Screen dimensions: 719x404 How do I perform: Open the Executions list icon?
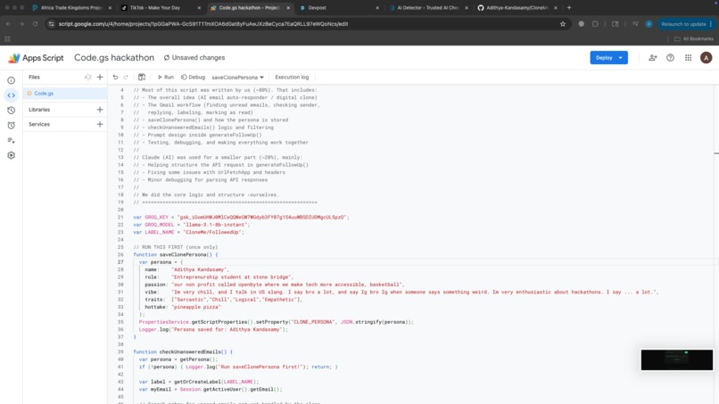11,140
